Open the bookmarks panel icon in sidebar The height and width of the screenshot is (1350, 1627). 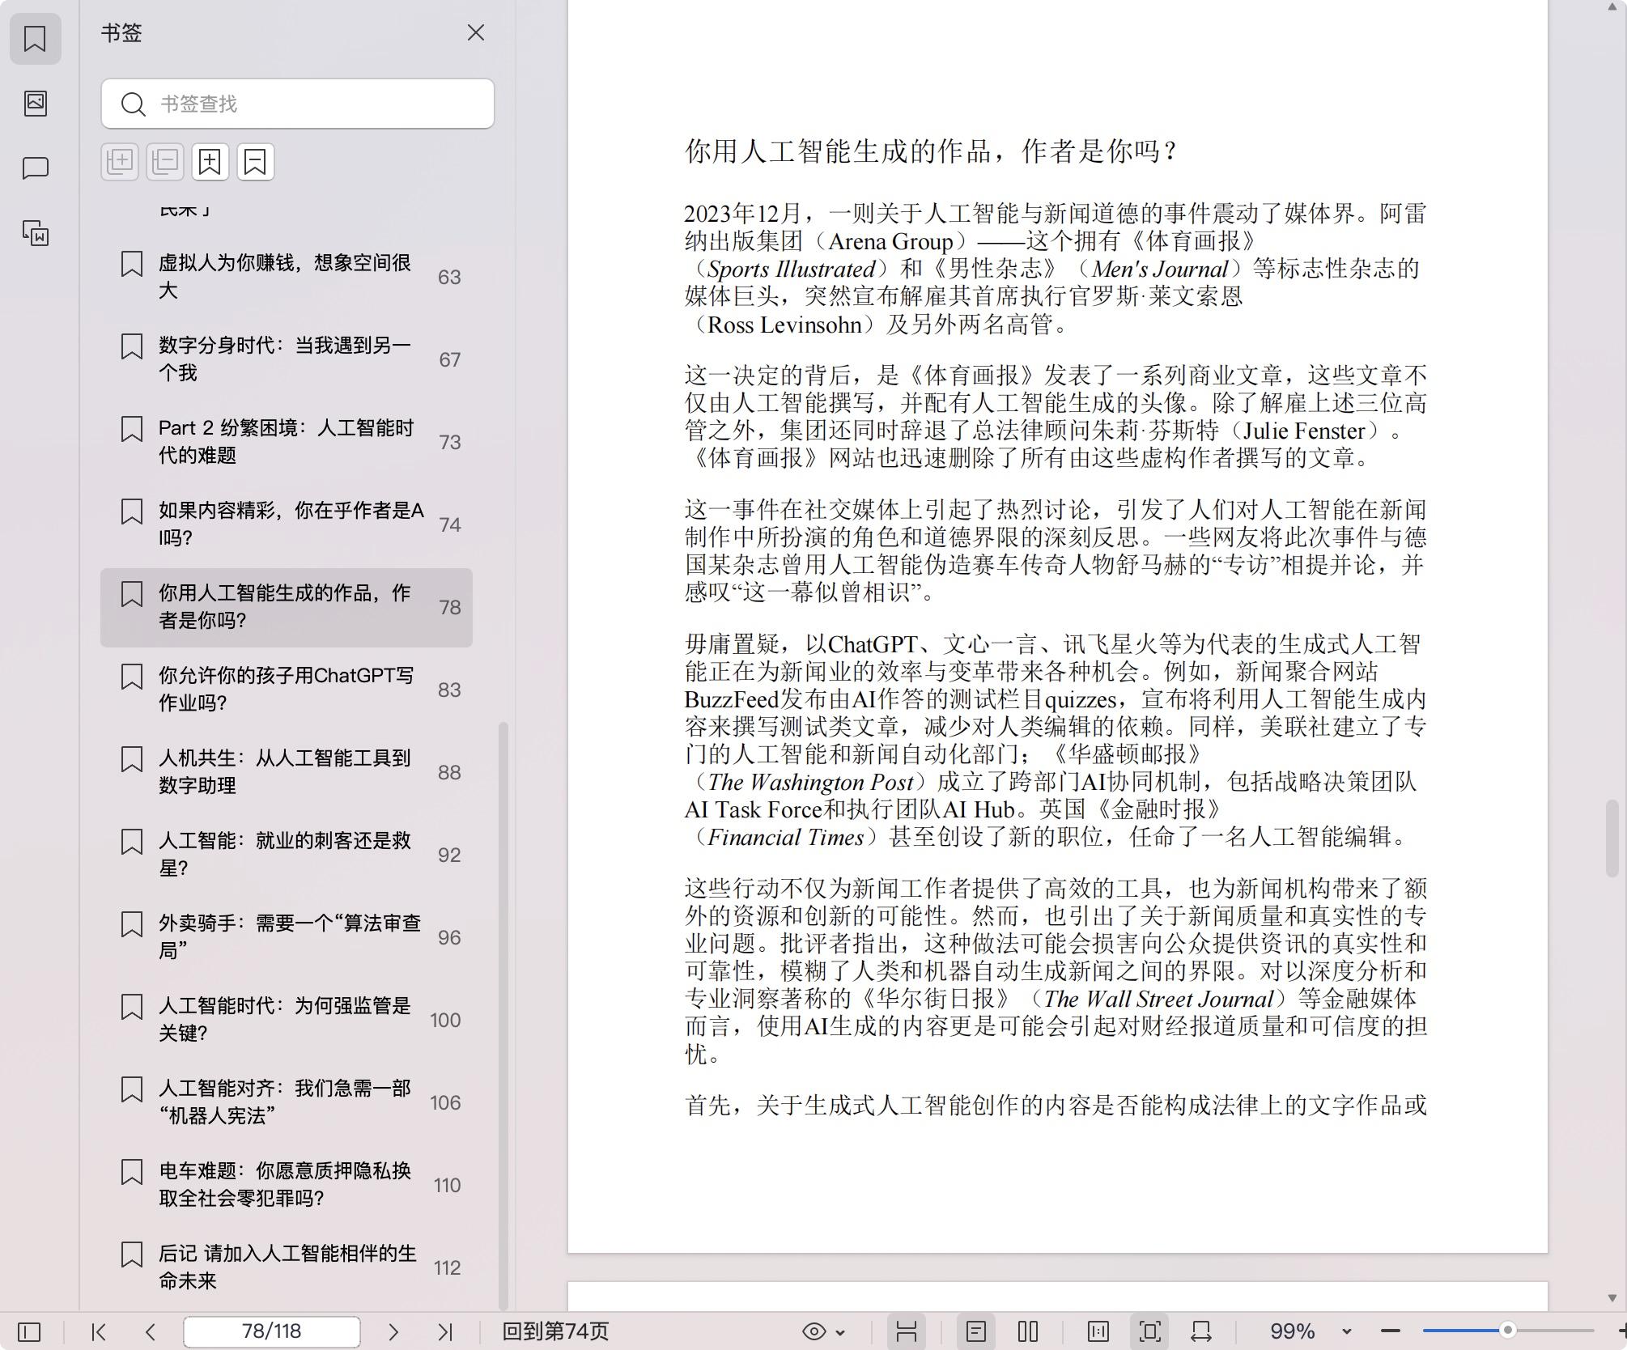point(35,39)
